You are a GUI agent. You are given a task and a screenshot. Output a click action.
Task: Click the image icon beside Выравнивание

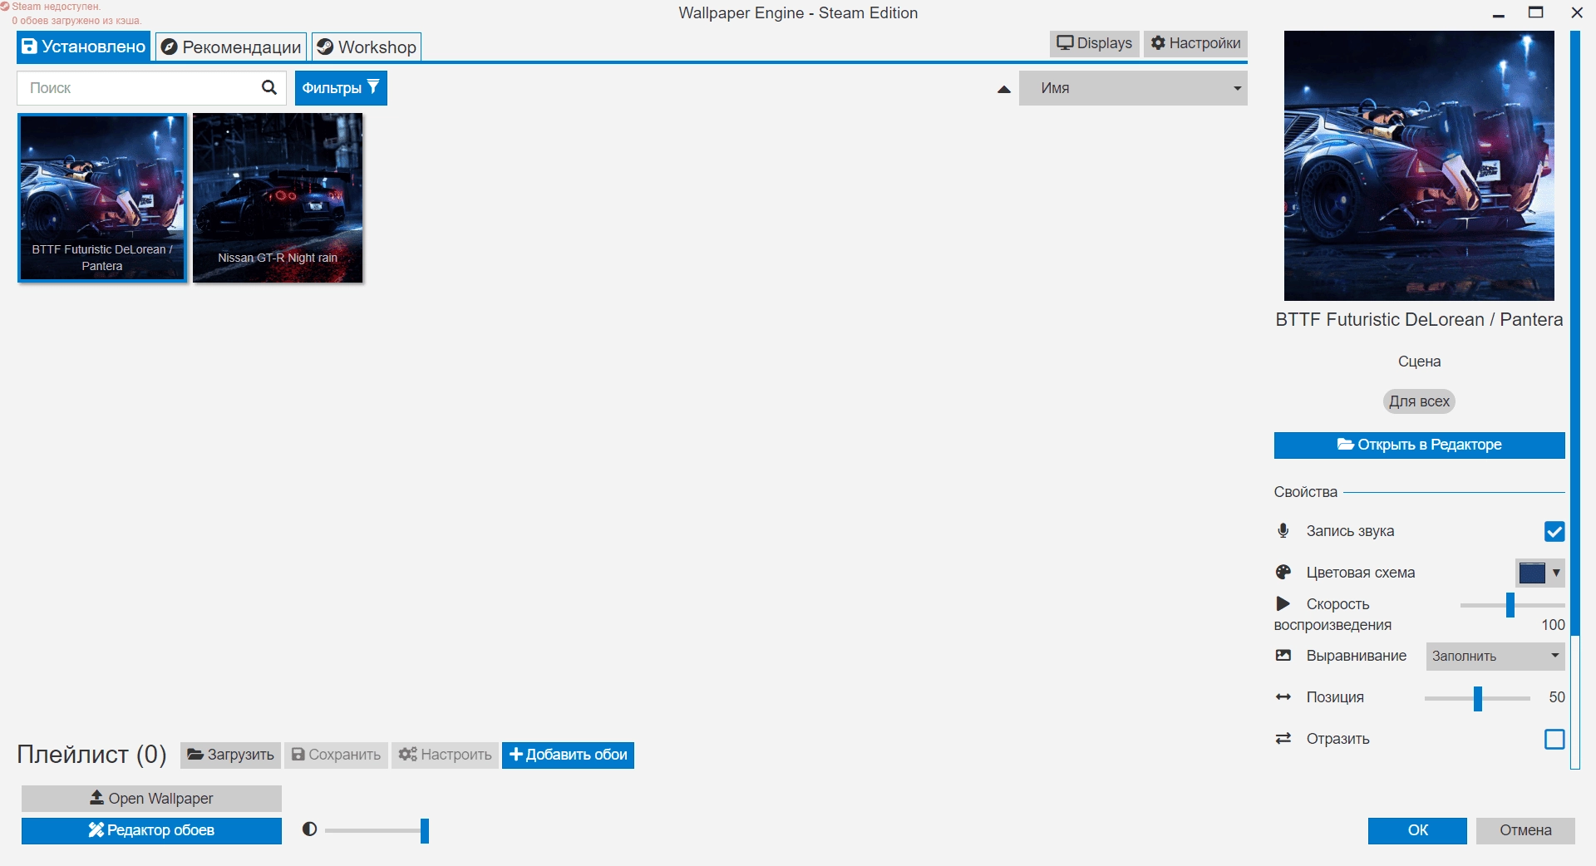pos(1283,655)
